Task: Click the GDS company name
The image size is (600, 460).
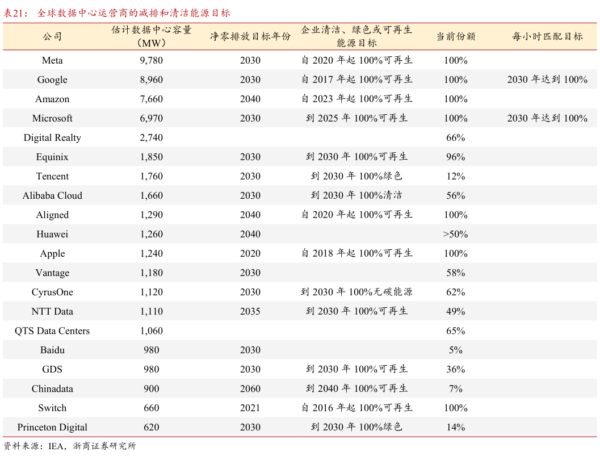Action: [x=52, y=369]
